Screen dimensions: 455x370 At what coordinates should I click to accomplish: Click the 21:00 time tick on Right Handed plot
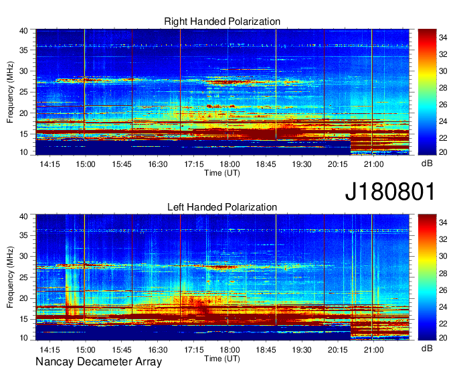coord(374,164)
